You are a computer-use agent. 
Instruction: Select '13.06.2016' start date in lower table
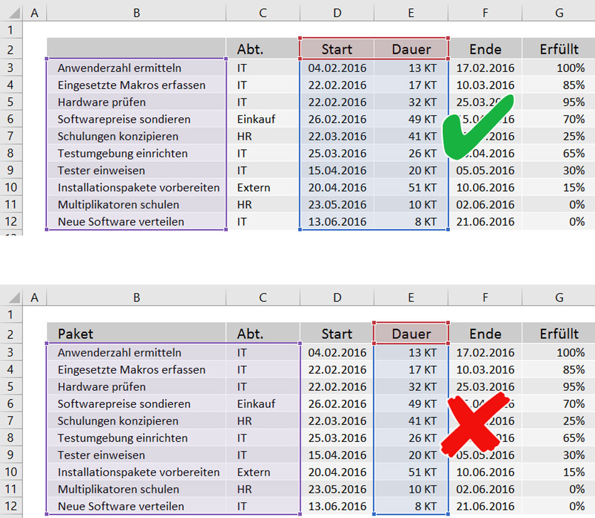click(x=337, y=506)
